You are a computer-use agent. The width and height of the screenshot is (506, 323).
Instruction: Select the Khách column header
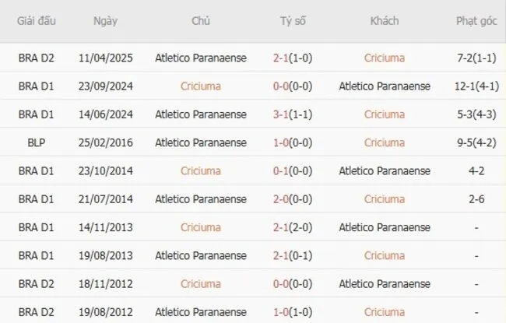385,21
